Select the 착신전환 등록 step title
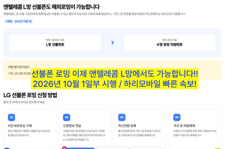This screenshot has height=149, width=225. [x=127, y=126]
